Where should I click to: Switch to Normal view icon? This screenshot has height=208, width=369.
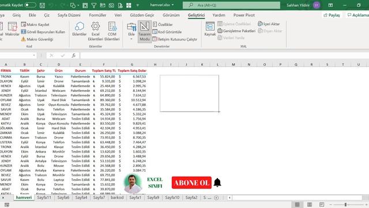pyautogui.click(x=298, y=205)
